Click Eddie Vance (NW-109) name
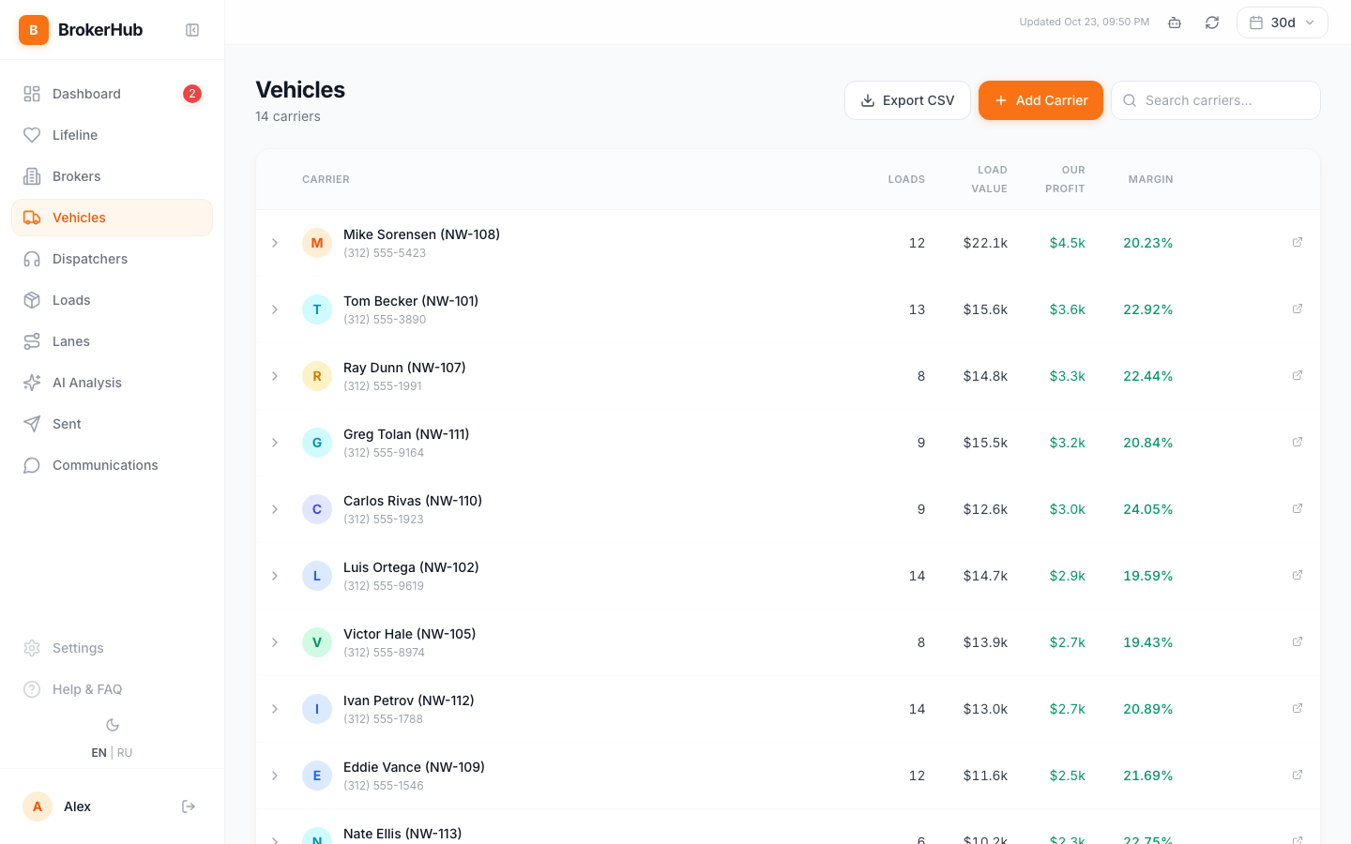This screenshot has width=1351, height=844. click(414, 767)
